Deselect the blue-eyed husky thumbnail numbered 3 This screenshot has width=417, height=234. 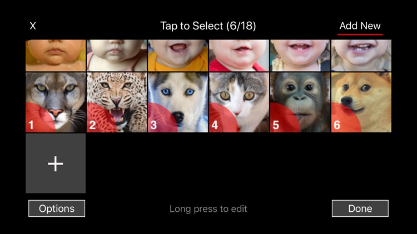(x=178, y=103)
